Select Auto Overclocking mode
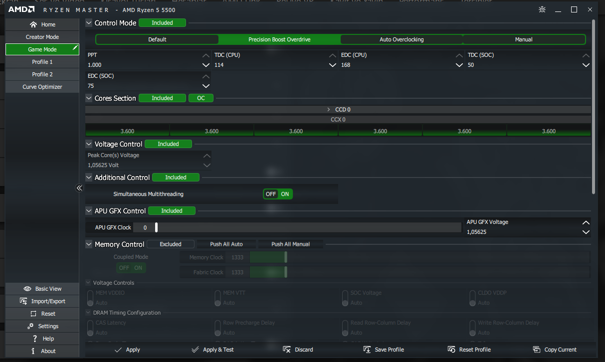 point(402,39)
